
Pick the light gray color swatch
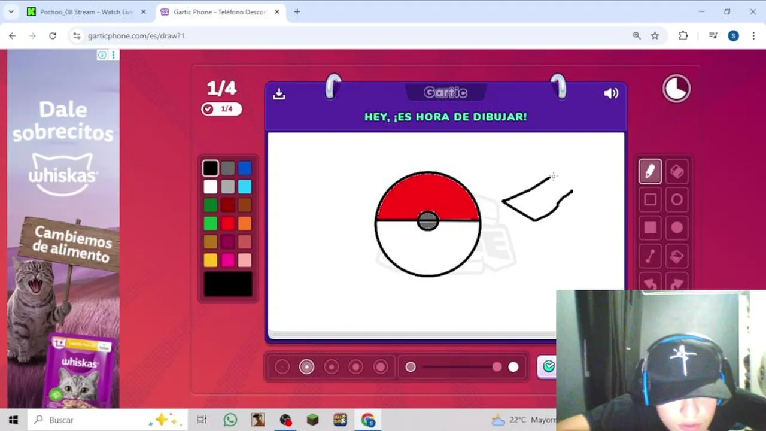[x=228, y=187]
